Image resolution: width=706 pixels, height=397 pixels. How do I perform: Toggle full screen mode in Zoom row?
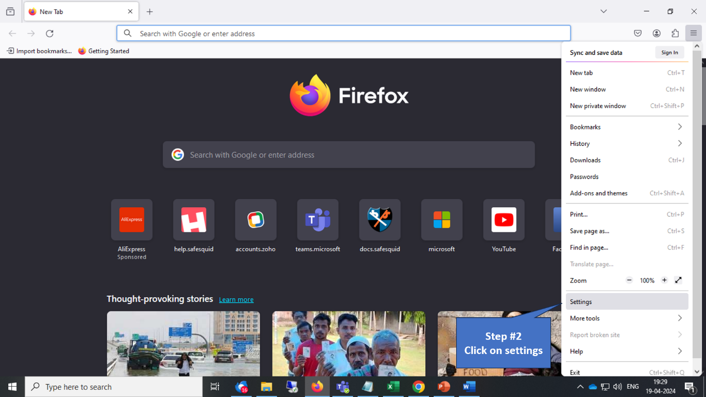tap(678, 280)
